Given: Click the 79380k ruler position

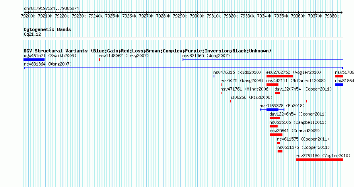Looking at the screenshot, I should click(x=332, y=16).
